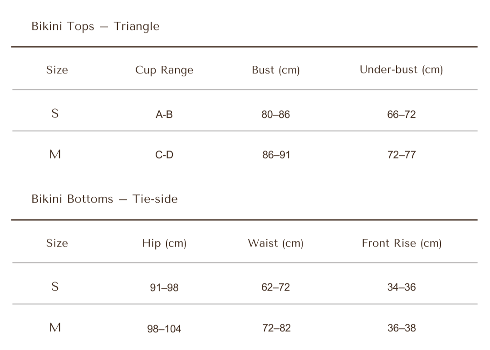
Task: Select the Waist (cm) column header
Action: 276,243
